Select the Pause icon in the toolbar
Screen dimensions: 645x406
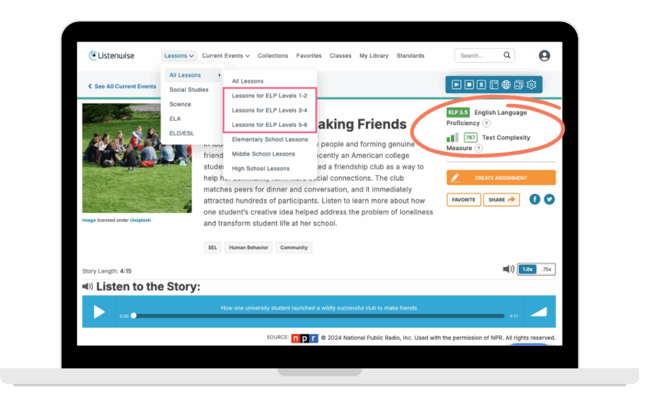coord(481,84)
